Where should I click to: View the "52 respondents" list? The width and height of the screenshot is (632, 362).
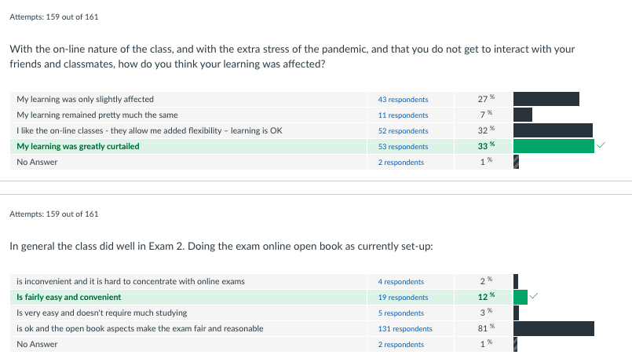pos(403,131)
